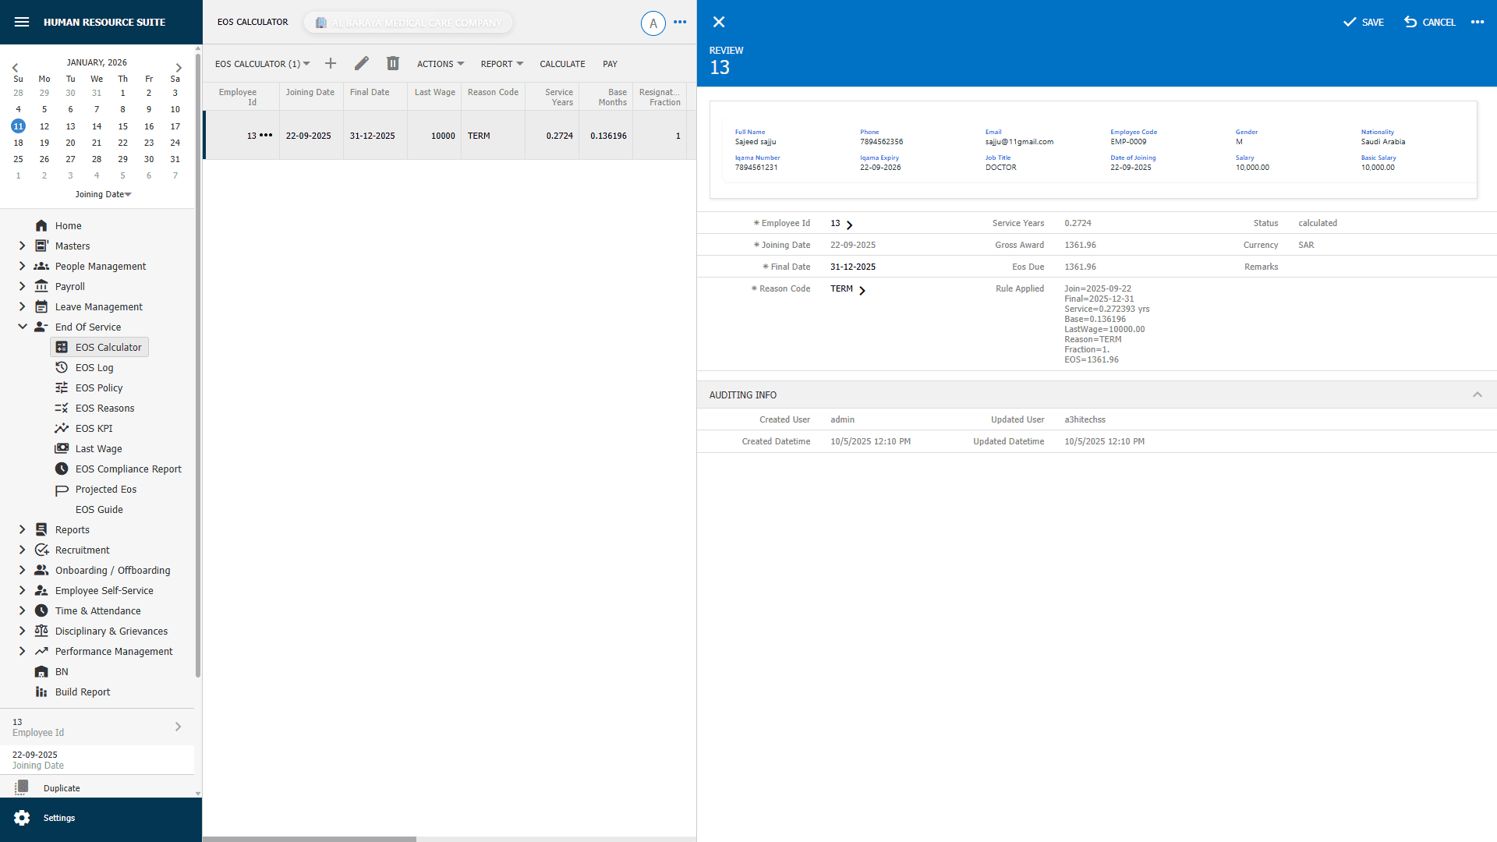Open the ACTIONS dropdown
The width and height of the screenshot is (1497, 842).
click(440, 63)
